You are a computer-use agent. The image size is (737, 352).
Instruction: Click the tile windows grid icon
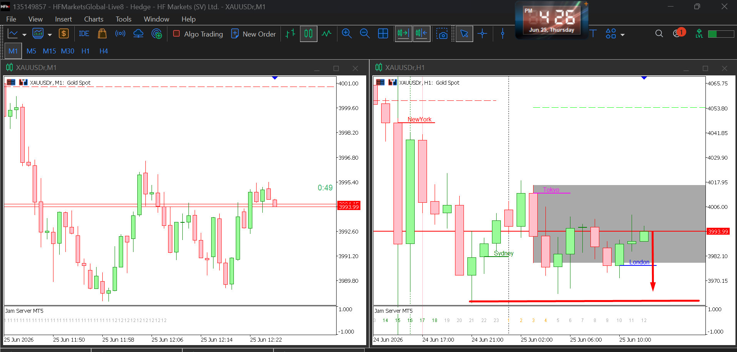pyautogui.click(x=383, y=34)
